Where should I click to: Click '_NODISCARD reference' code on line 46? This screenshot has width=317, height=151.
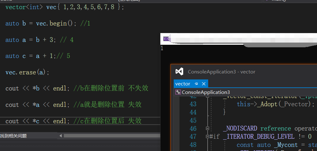(x=257, y=128)
